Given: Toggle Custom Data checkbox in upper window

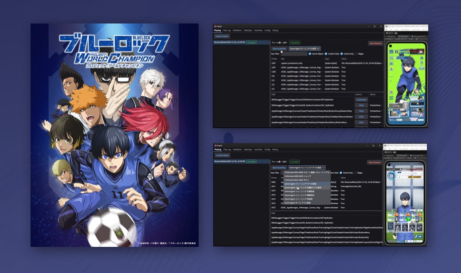Looking at the screenshot, I should (326, 54).
